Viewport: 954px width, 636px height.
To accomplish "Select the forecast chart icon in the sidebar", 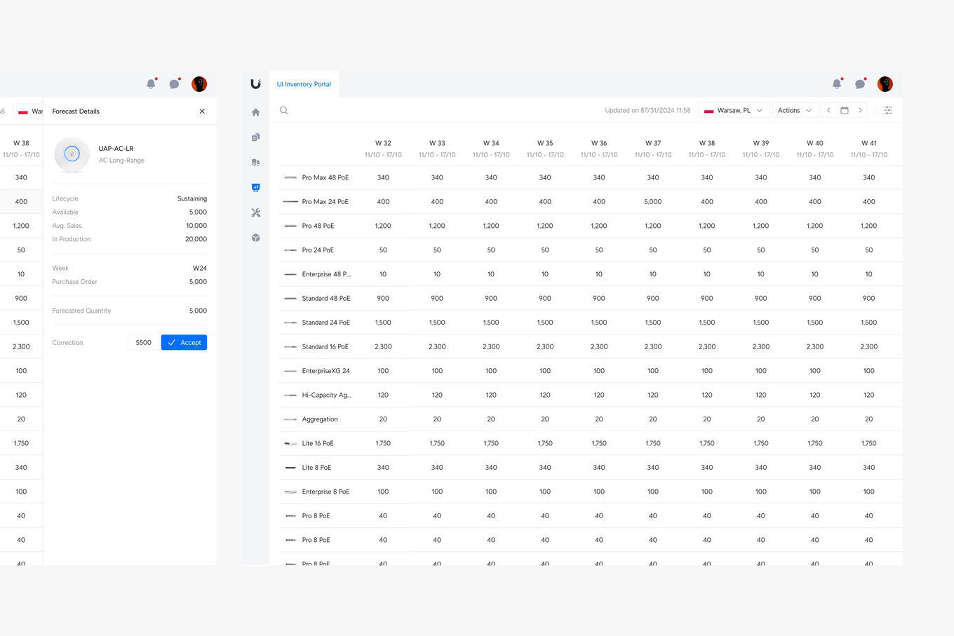I will 255,187.
